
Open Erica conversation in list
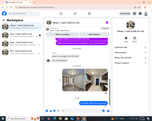click(21, 35)
